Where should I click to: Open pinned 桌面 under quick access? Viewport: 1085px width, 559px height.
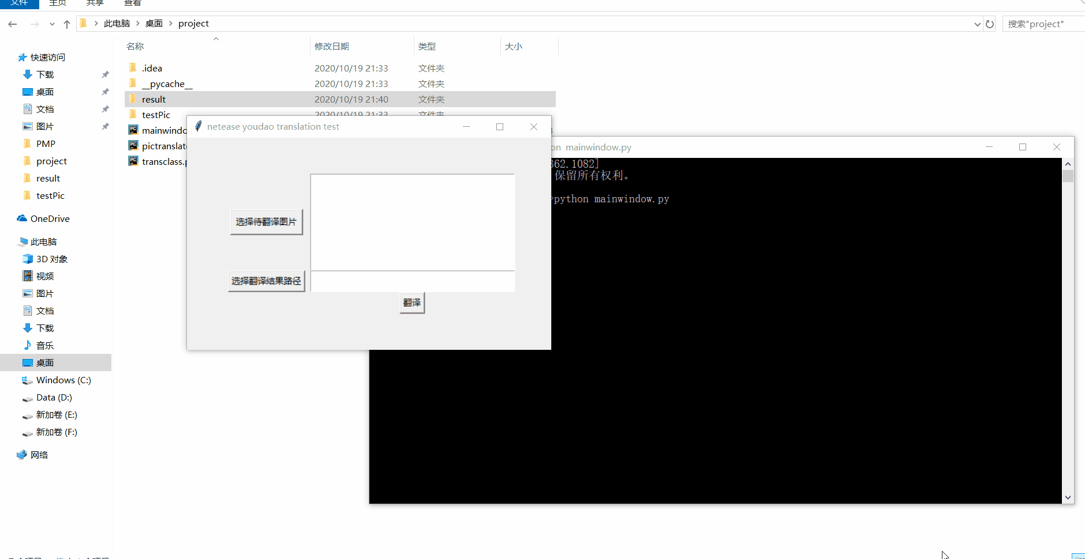(45, 92)
